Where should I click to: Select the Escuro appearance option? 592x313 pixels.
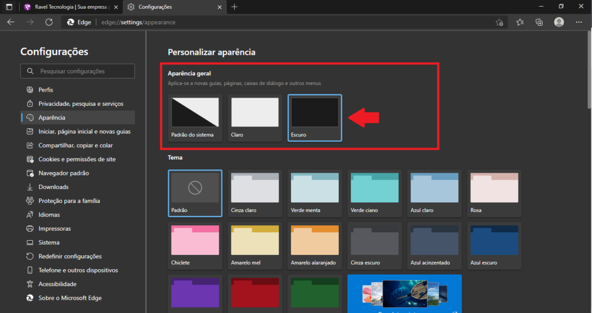tap(315, 118)
